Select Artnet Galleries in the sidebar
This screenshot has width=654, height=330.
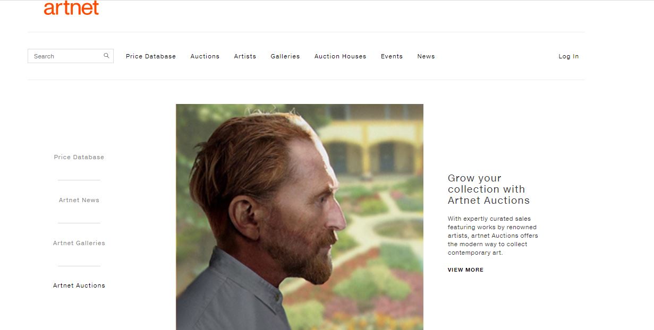pos(79,243)
